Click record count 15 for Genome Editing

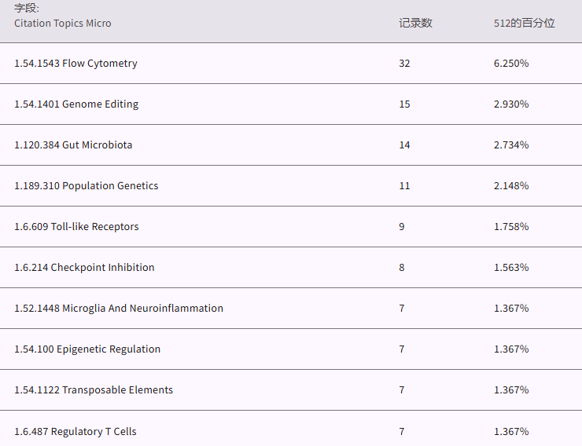pyautogui.click(x=404, y=104)
